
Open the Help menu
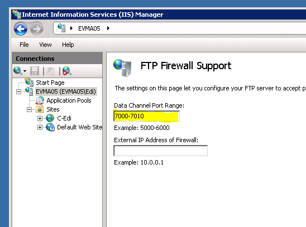[68, 45]
